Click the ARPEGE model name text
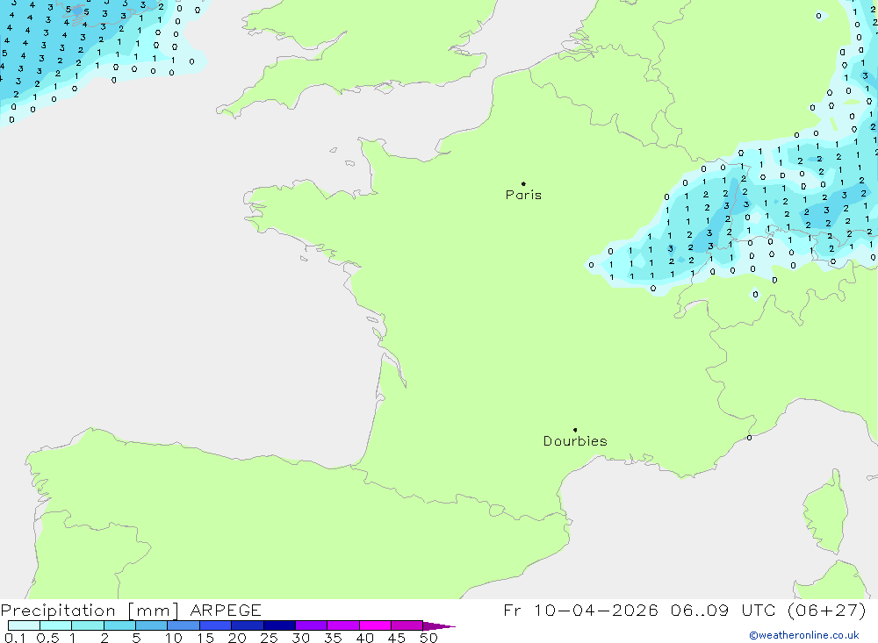This screenshot has height=643, width=878. [226, 610]
